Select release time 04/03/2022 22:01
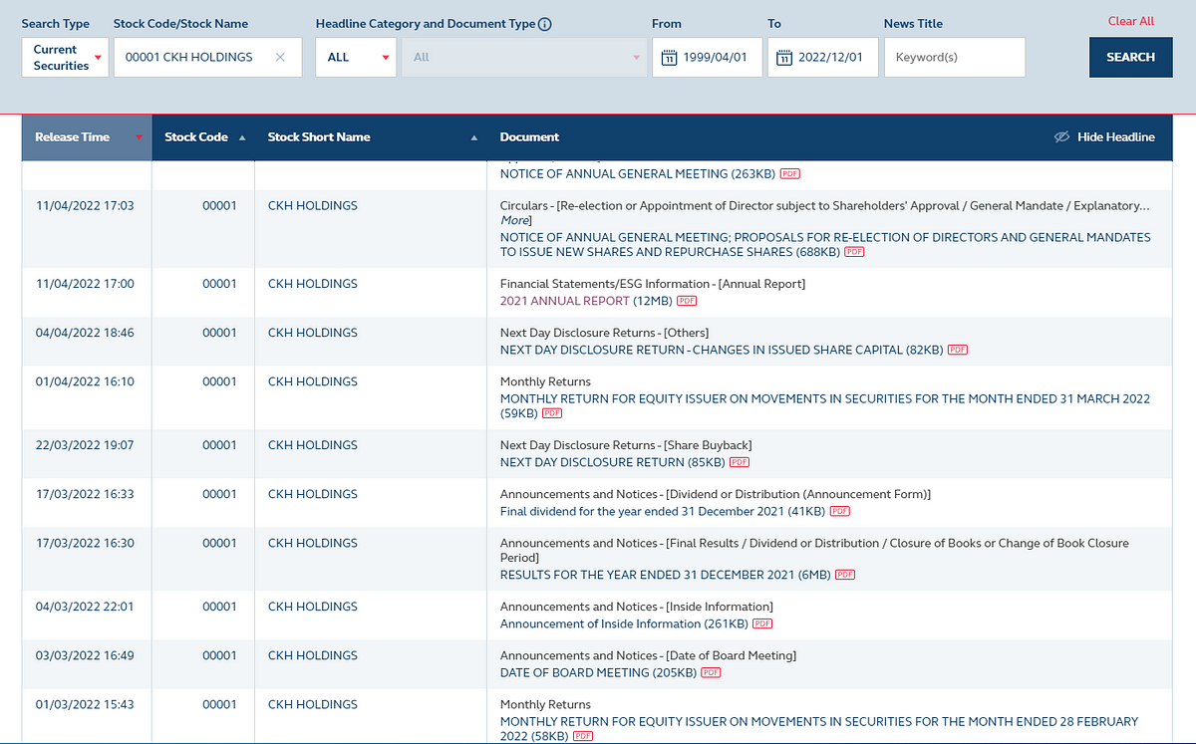This screenshot has width=1196, height=744. tap(85, 607)
